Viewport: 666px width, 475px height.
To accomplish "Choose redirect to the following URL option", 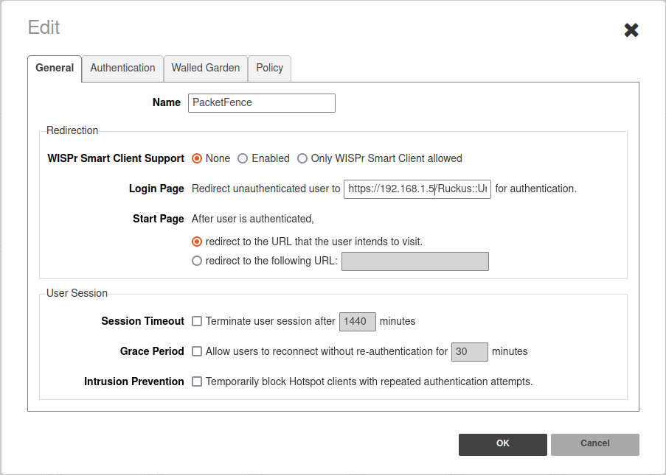I will (x=197, y=261).
